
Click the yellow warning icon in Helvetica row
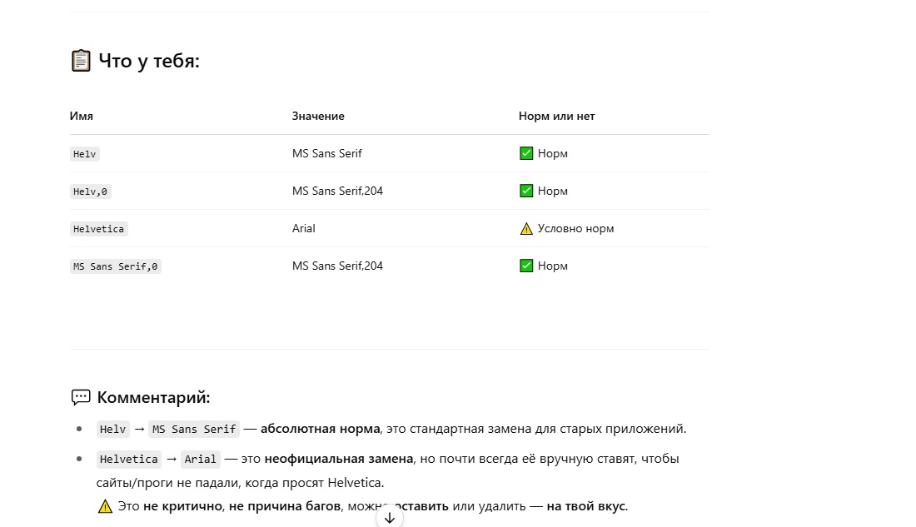(526, 229)
